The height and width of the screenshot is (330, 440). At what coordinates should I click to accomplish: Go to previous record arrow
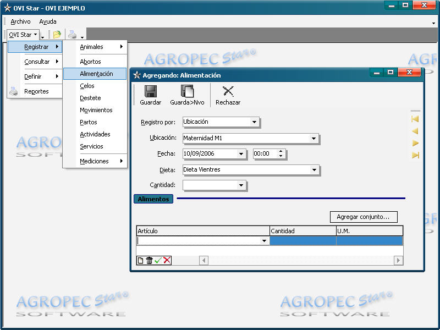point(415,131)
